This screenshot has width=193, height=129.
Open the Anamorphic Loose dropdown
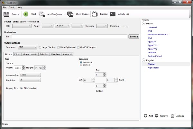tap(30, 75)
